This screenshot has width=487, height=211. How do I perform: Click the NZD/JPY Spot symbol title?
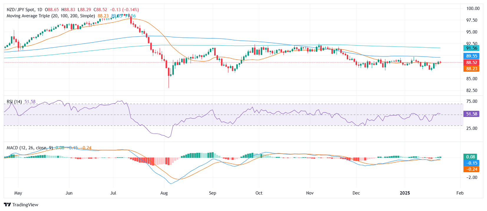(x=21, y=10)
